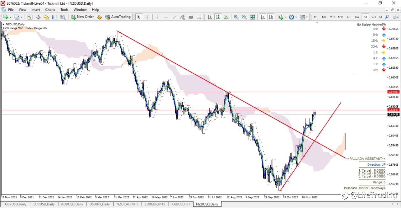Screen dimensions: 401x208
Task: Expand the new chart dropdown arrow
Action: (10, 17)
